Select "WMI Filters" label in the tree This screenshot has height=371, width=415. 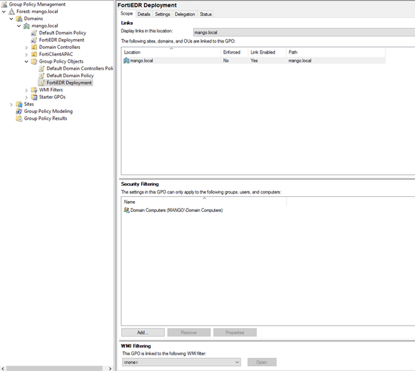click(51, 90)
